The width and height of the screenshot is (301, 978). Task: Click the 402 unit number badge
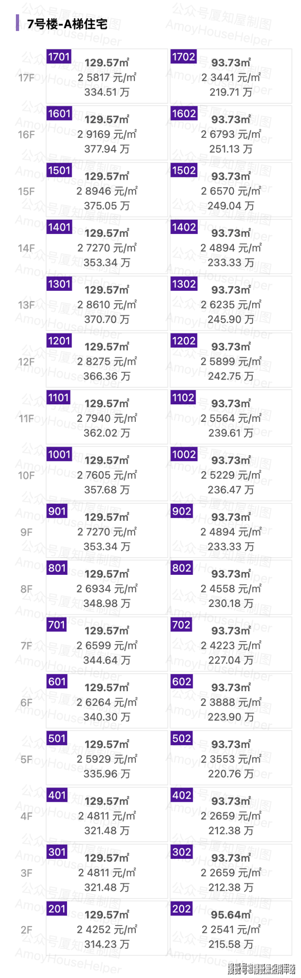pos(181,795)
